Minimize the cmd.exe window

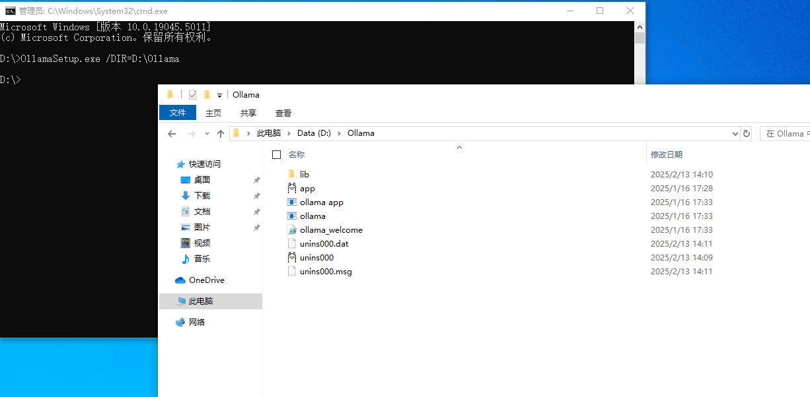[570, 11]
